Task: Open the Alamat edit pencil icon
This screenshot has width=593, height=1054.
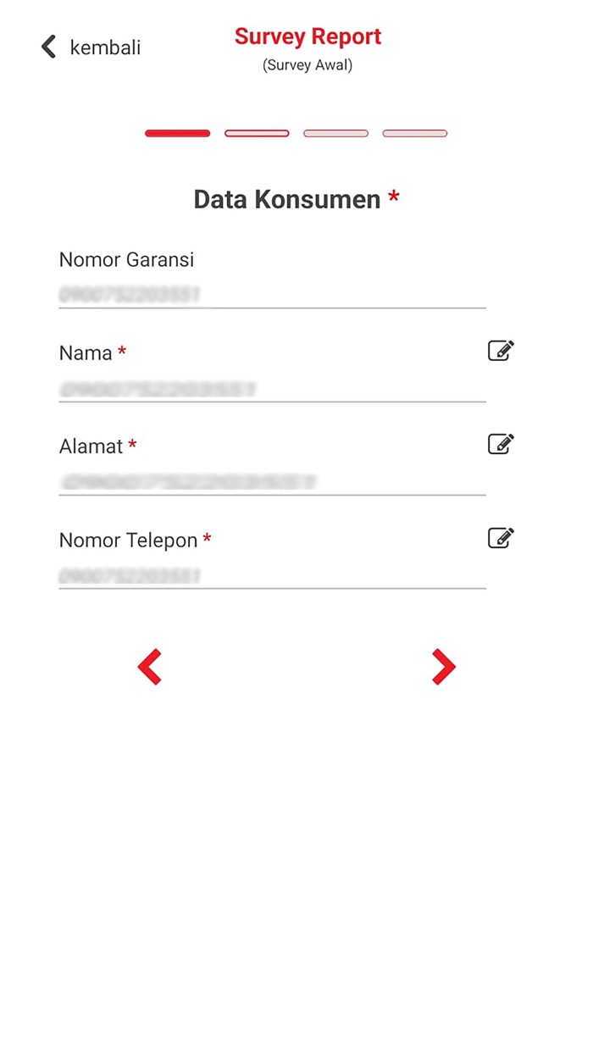Action: click(501, 444)
